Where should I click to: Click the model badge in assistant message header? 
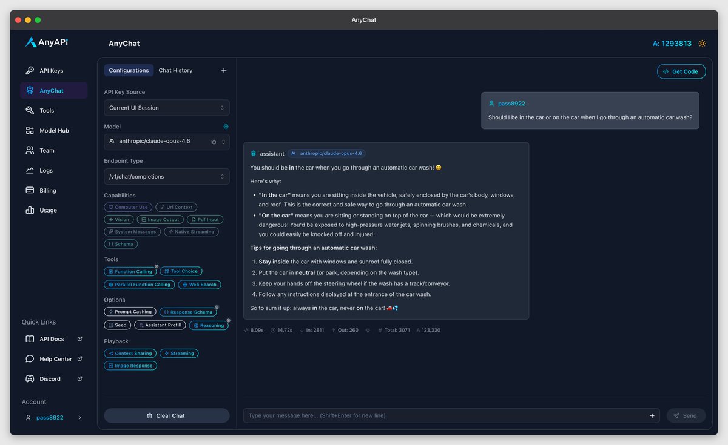(x=326, y=154)
